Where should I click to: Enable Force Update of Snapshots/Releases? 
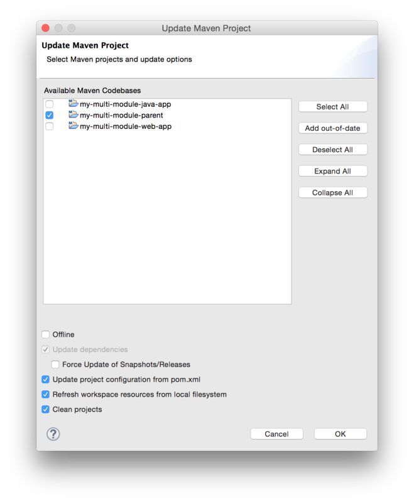click(x=55, y=365)
